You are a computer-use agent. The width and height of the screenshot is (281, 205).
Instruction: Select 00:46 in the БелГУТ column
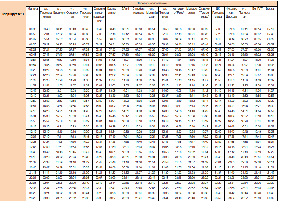point(257,193)
